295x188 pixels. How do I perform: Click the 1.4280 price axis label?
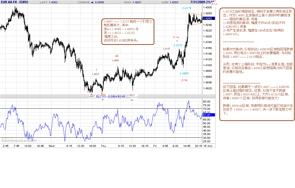tap(207, 13)
